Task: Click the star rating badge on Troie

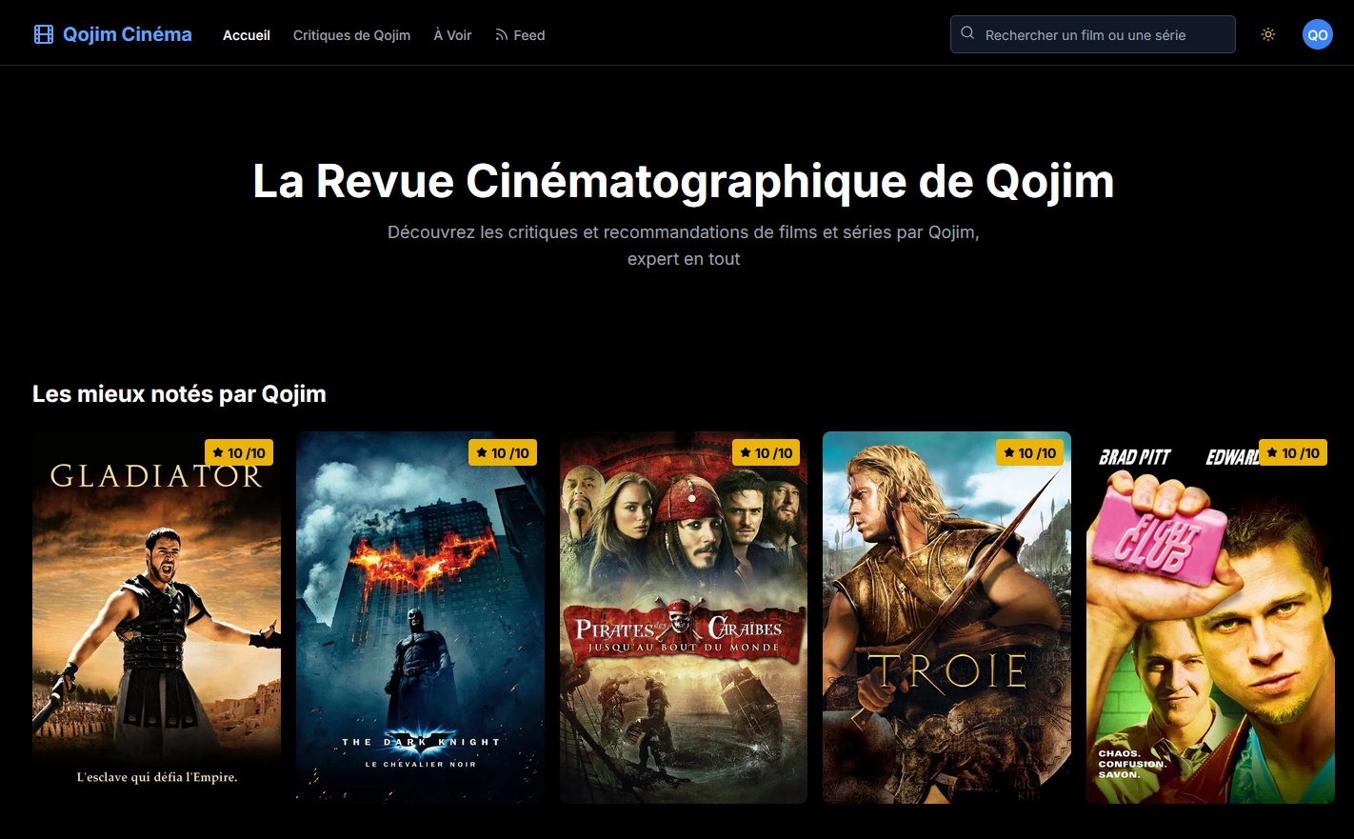Action: (1030, 453)
